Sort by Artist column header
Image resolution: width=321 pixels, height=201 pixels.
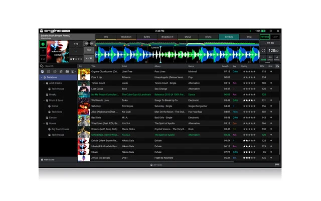click(x=124, y=66)
